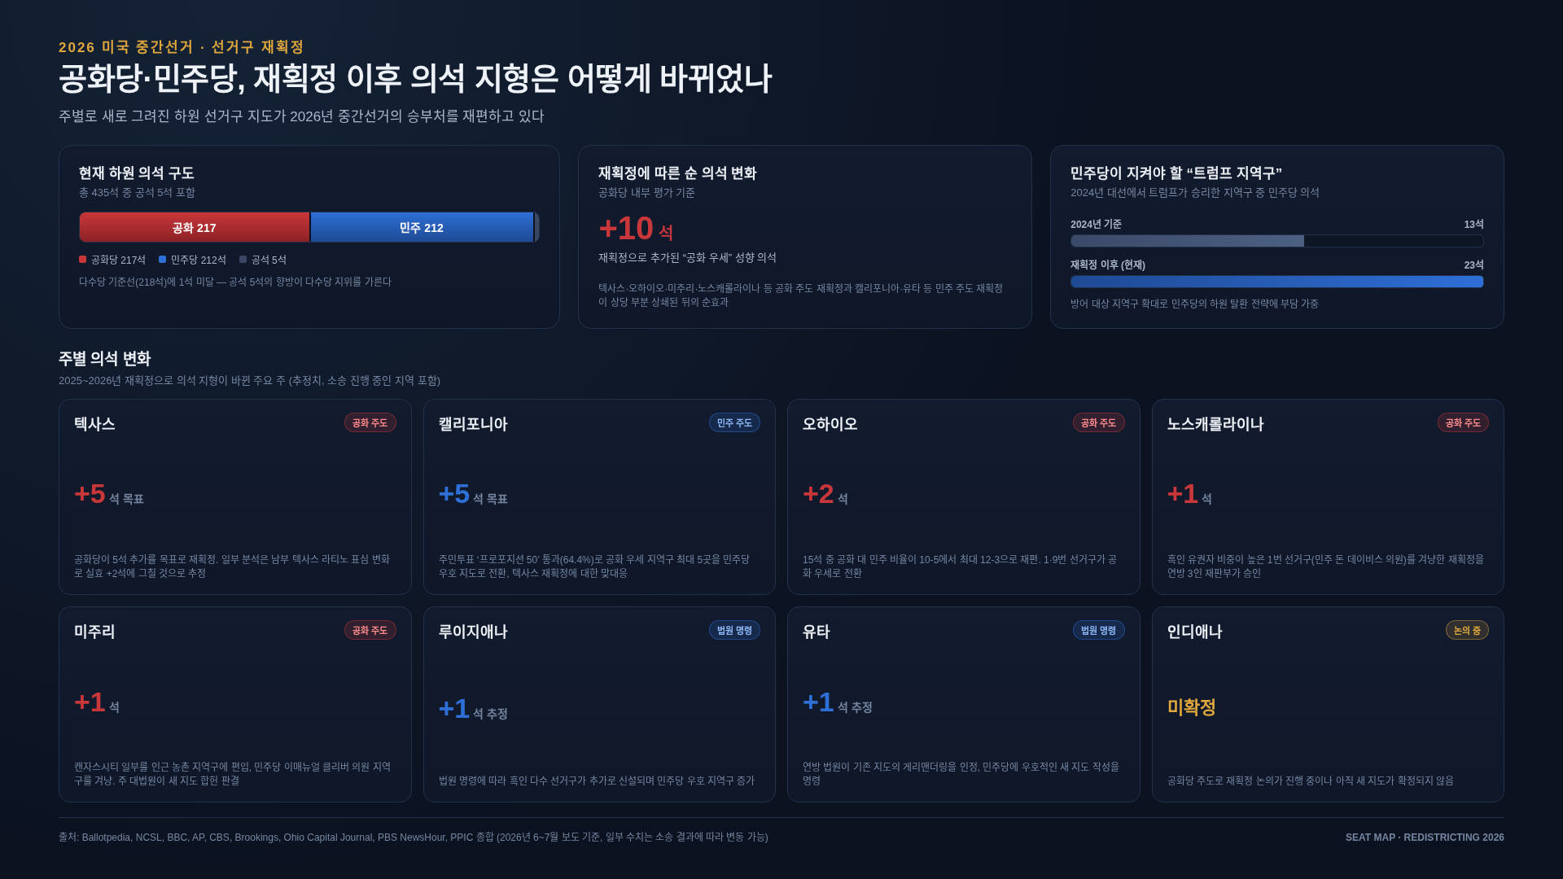Select the gray 공석 5석 legend swatch
This screenshot has height=879, width=1563.
pyautogui.click(x=243, y=260)
